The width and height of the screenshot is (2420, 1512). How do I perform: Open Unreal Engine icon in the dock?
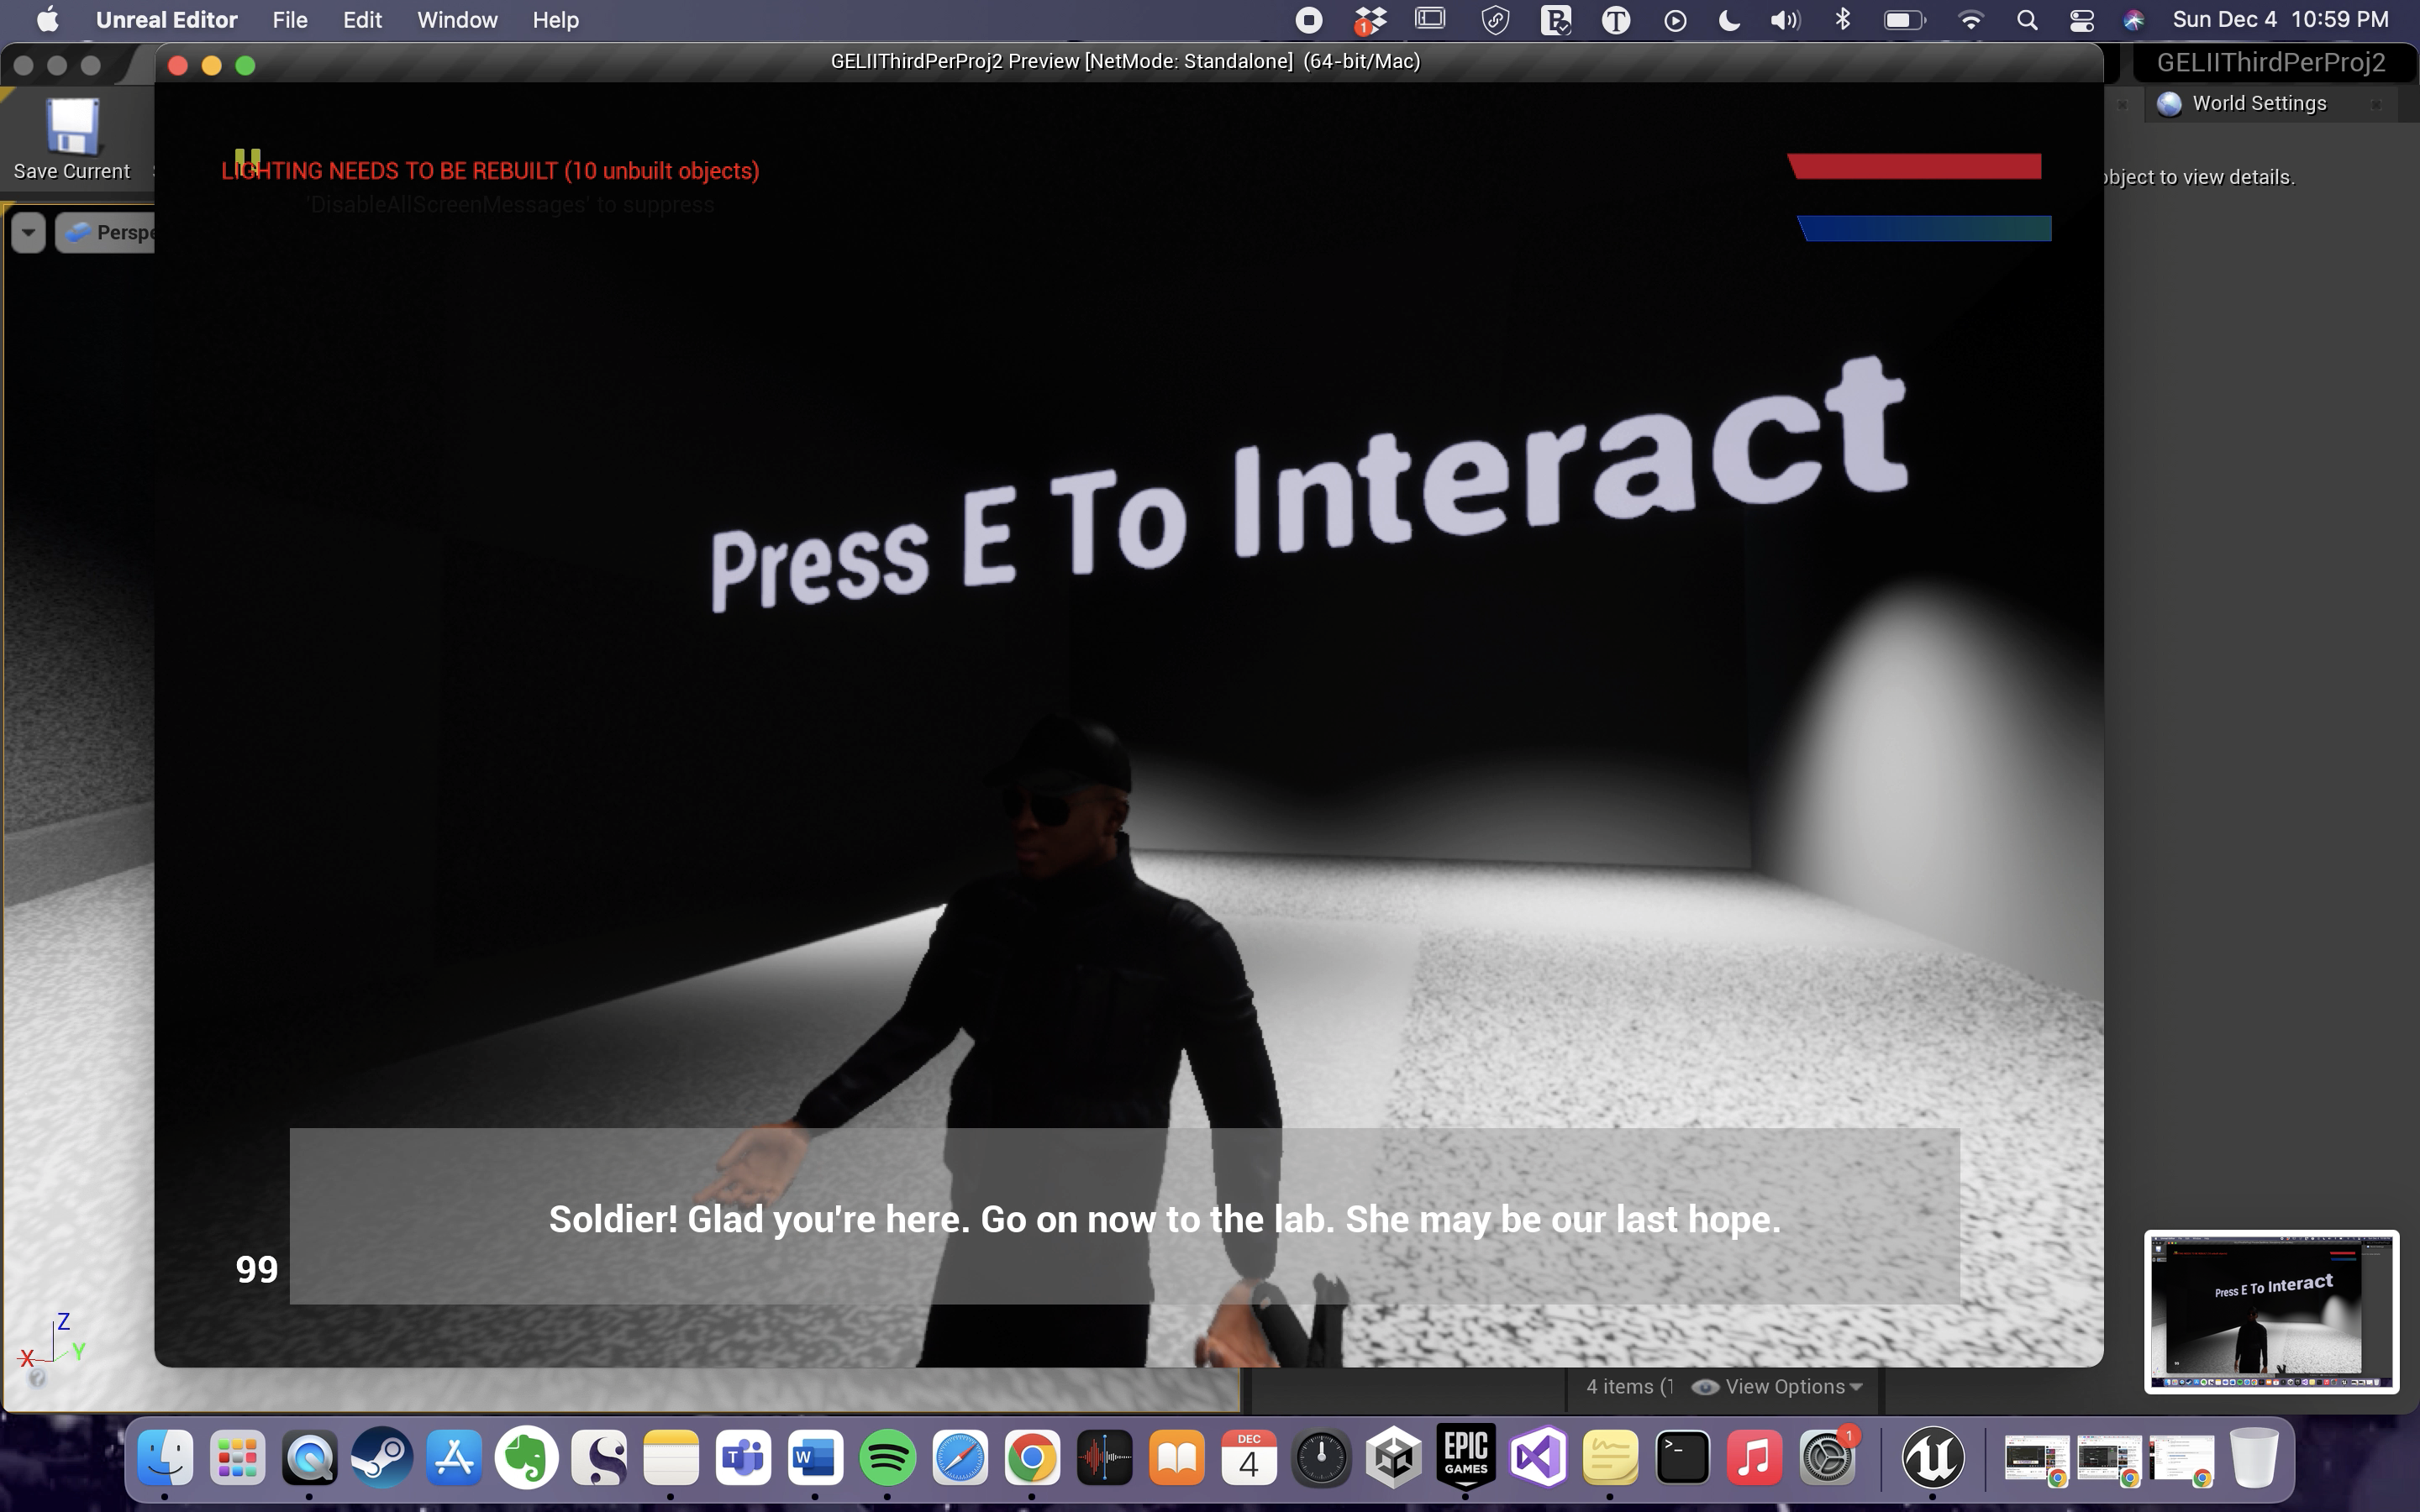[1932, 1457]
